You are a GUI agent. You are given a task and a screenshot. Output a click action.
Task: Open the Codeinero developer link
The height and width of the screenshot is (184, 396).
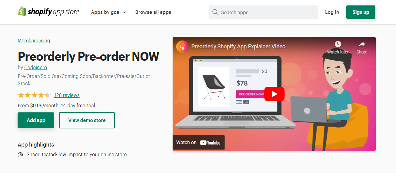coord(35,67)
